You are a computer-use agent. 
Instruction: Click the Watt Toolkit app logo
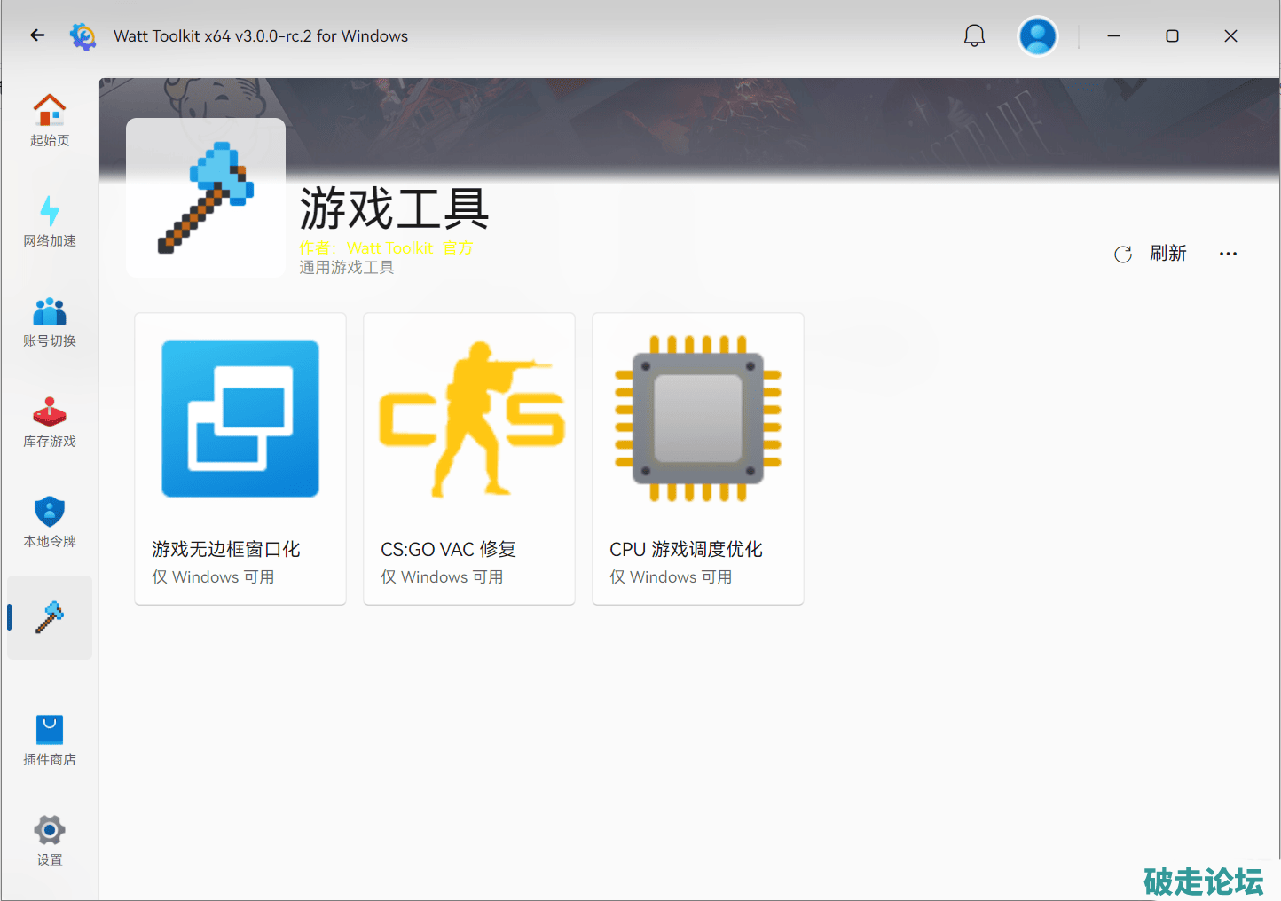coord(83,36)
